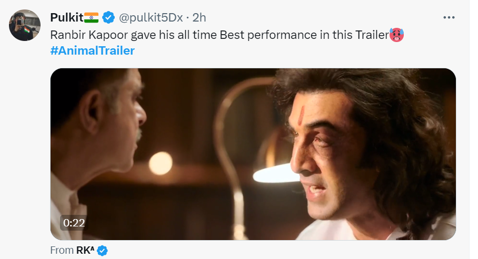
Task: Click the red tilak mark on forehead
Action: click(301, 116)
